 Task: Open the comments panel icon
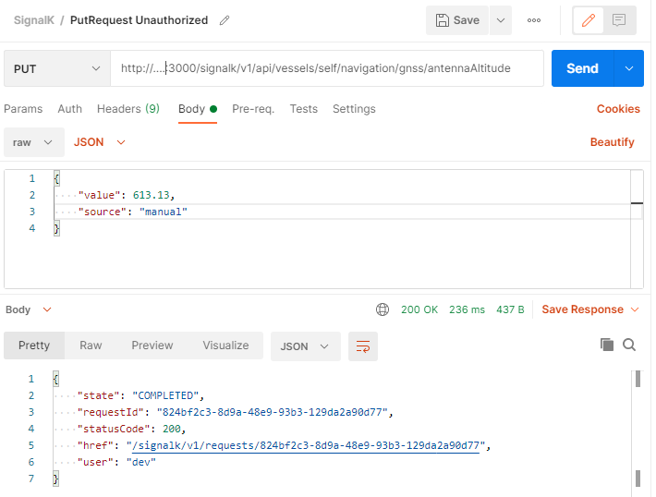click(x=619, y=20)
